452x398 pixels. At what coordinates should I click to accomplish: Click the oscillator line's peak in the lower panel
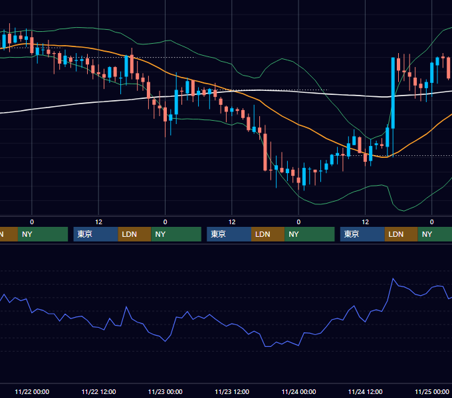[393, 279]
